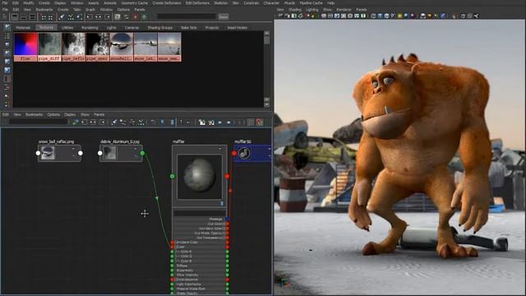Open the Asset Nodes tab
The width and height of the screenshot is (526, 296).
[238, 28]
